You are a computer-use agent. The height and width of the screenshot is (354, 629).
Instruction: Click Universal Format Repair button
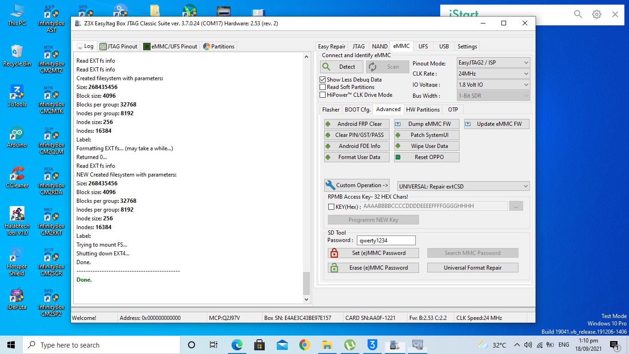[473, 268]
